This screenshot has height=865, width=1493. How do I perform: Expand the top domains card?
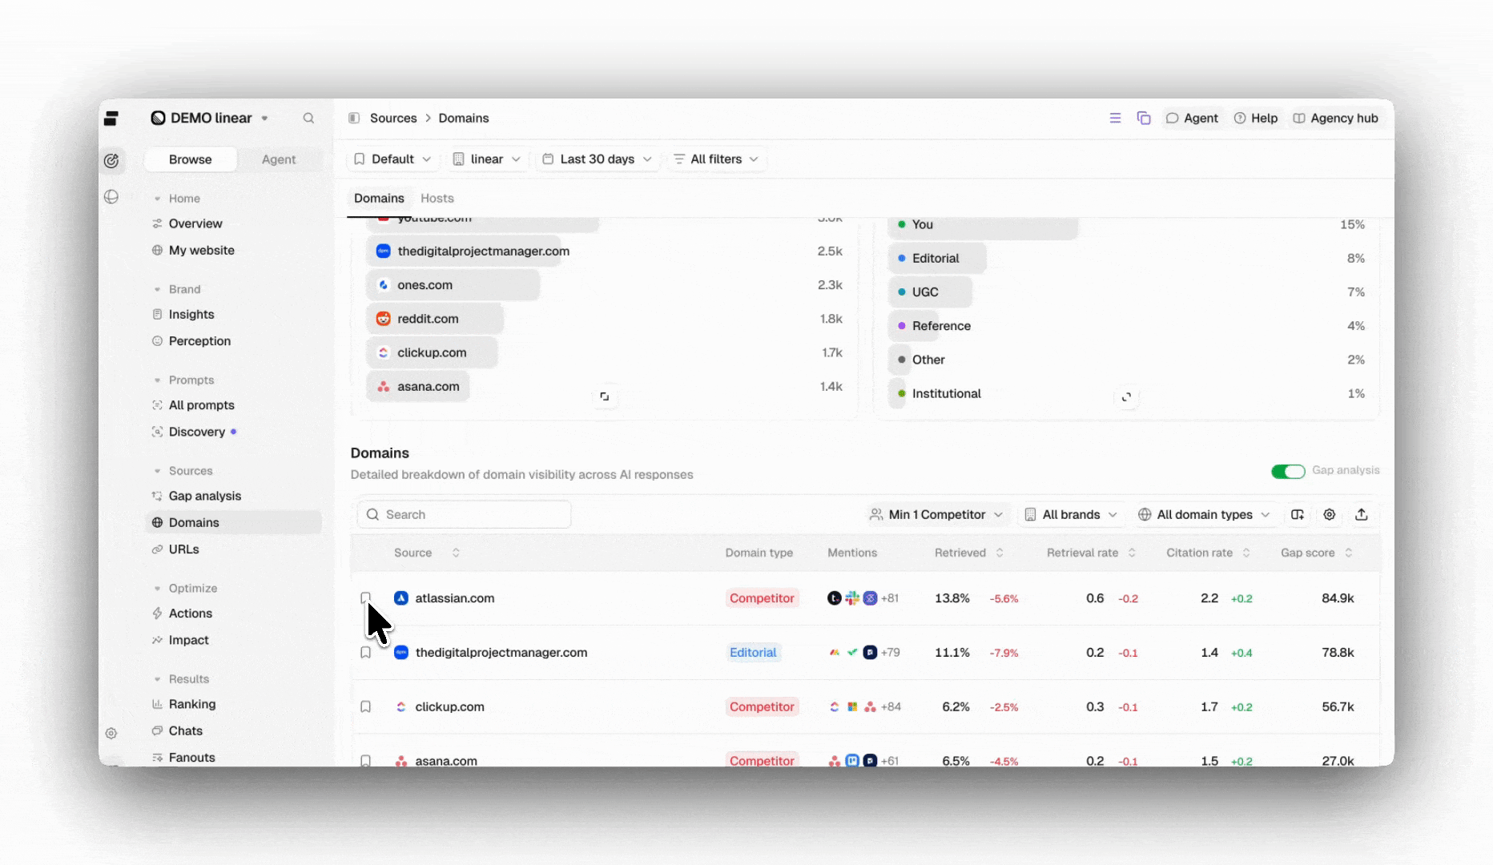605,396
